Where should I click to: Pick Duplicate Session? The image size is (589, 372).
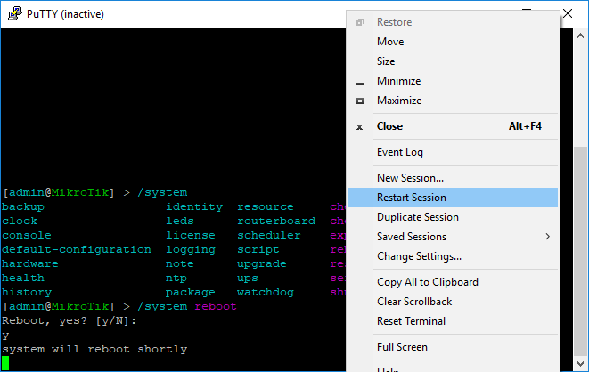coord(417,217)
